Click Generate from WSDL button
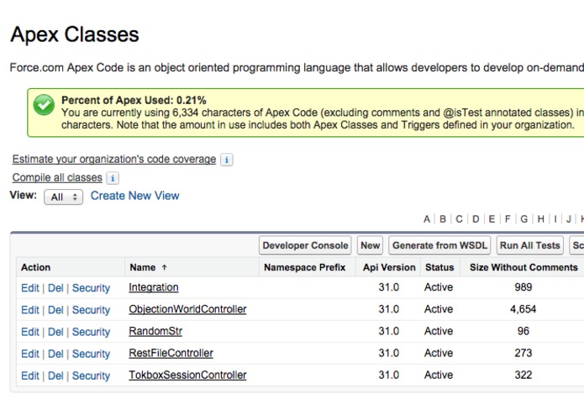The height and width of the screenshot is (415, 584). pos(439,245)
